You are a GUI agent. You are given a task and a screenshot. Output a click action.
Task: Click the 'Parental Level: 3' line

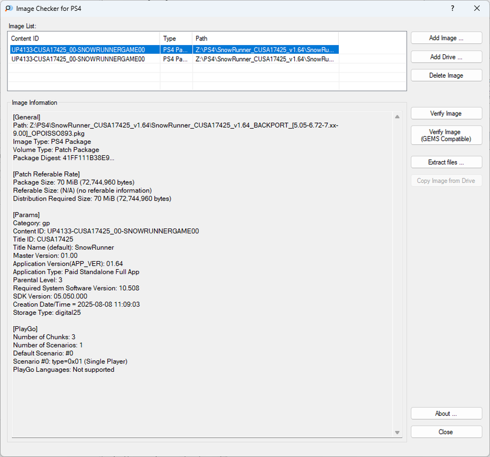pyautogui.click(x=38, y=280)
